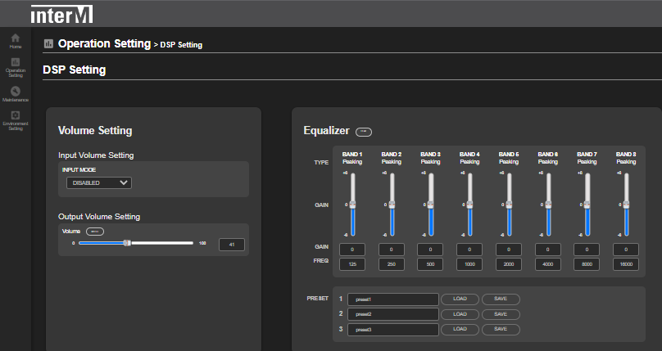Viewport: 662px width, 351px height.
Task: Click the gain value field above 16000 frequency
Action: (x=626, y=250)
